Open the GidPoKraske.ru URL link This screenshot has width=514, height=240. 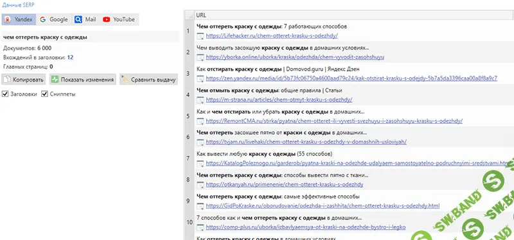[323, 206]
